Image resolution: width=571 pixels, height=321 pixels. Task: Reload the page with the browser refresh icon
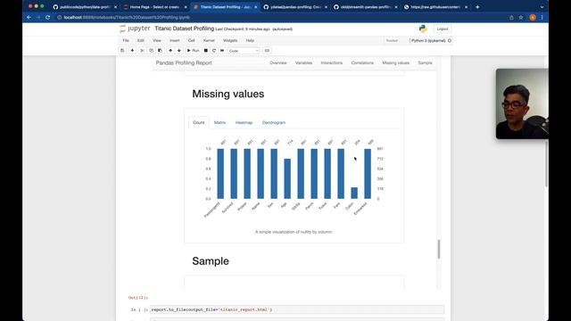[x=47, y=17]
